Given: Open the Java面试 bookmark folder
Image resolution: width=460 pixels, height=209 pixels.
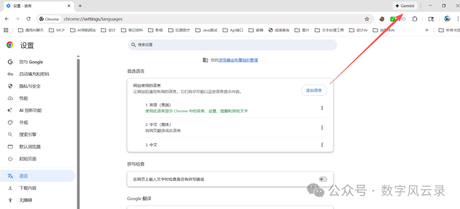Looking at the screenshot, I should coord(206,30).
